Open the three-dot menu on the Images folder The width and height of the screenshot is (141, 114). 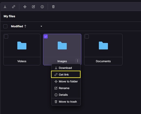point(77,61)
